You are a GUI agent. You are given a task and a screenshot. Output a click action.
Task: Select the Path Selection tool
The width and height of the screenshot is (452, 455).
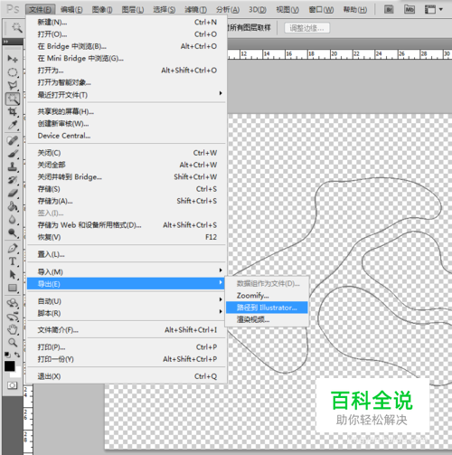click(13, 275)
